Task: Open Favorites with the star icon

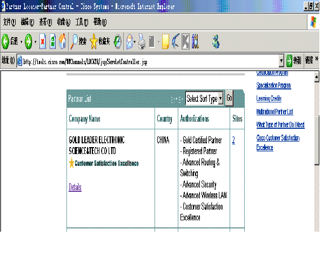Action: point(93,41)
